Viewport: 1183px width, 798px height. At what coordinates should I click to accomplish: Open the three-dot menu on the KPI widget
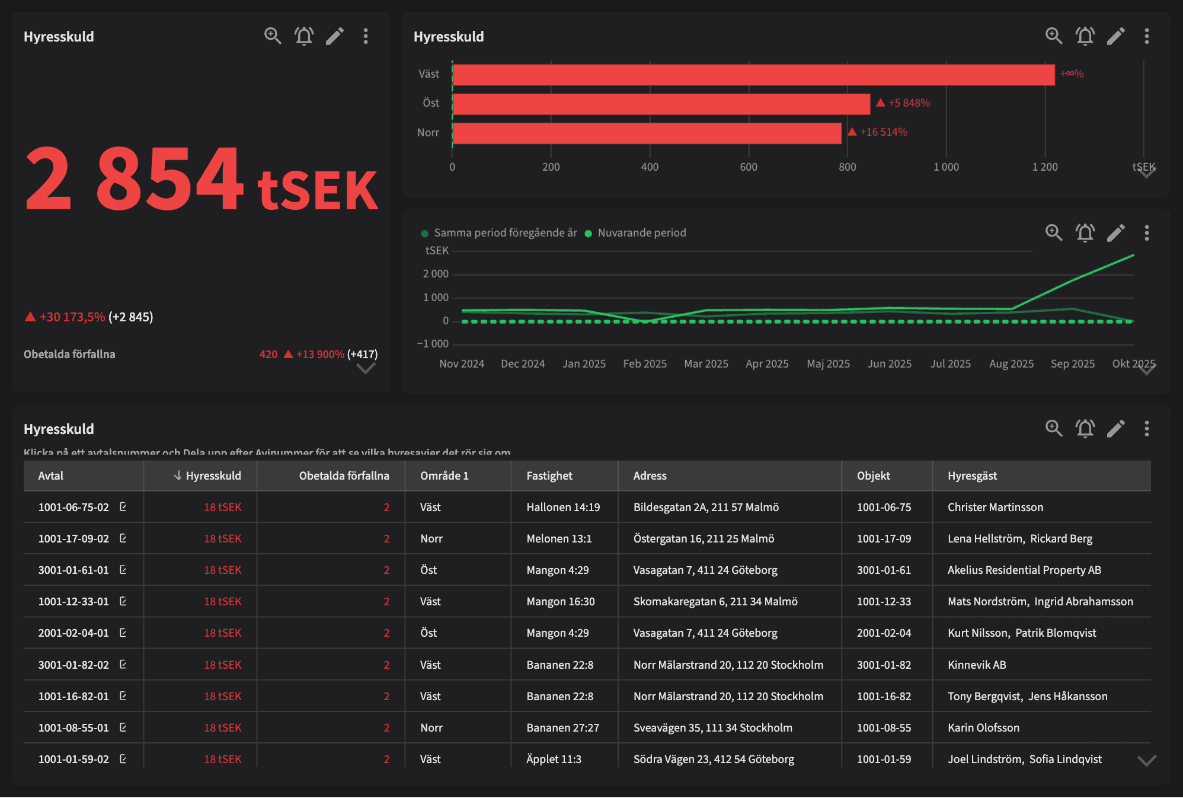point(366,36)
